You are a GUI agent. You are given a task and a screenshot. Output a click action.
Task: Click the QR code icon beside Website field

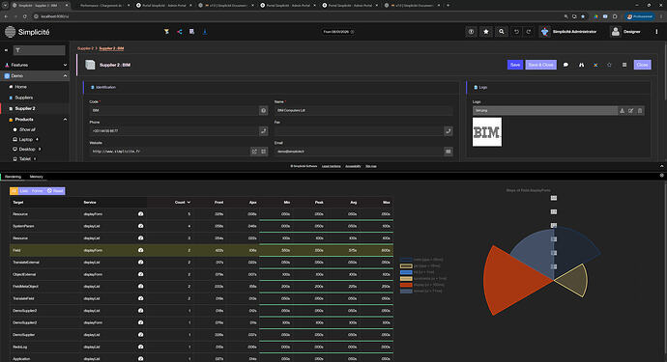point(263,152)
